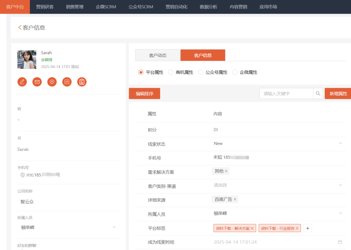Click the envelope email icon
The width and height of the screenshot is (351, 250).
click(x=37, y=82)
